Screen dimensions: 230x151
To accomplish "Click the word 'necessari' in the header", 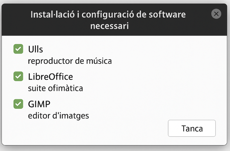I will pos(109,26).
